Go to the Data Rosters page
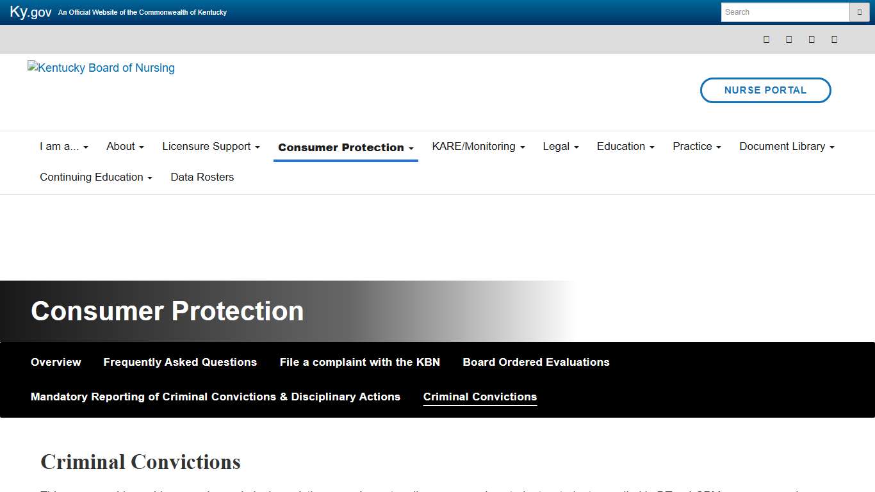Viewport: 875px width, 492px height. 202,177
